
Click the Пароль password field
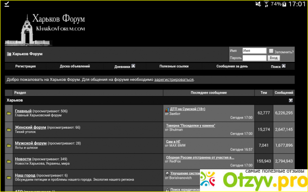click(254, 58)
